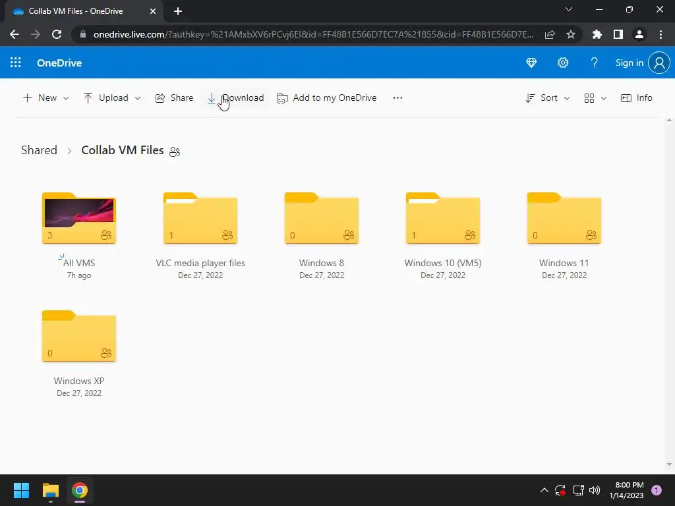Open the Sort menu
Image resolution: width=675 pixels, height=506 pixels.
(x=548, y=98)
